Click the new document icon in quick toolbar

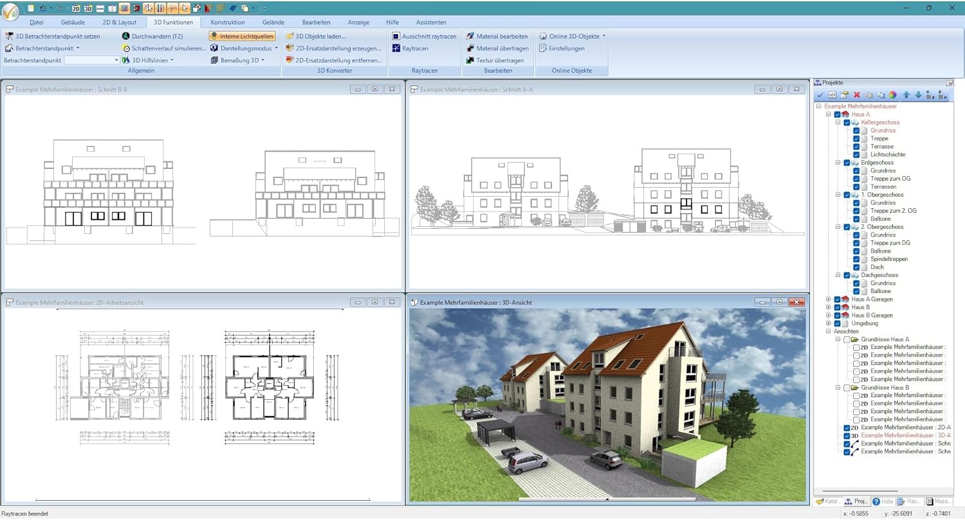click(31, 8)
